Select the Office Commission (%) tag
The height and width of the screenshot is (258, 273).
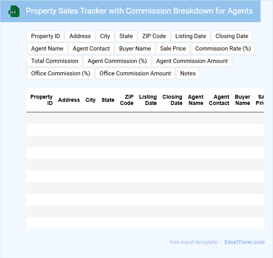[x=60, y=73]
